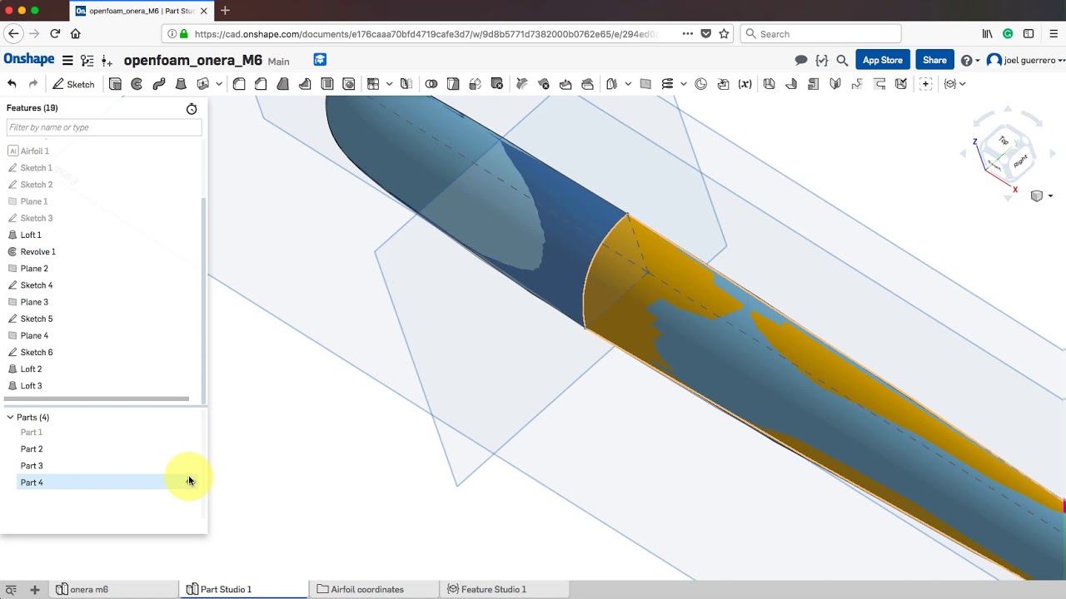Screen dimensions: 1066x599
Task: Expand the offset surface dropdown arrow
Action: coord(628,84)
